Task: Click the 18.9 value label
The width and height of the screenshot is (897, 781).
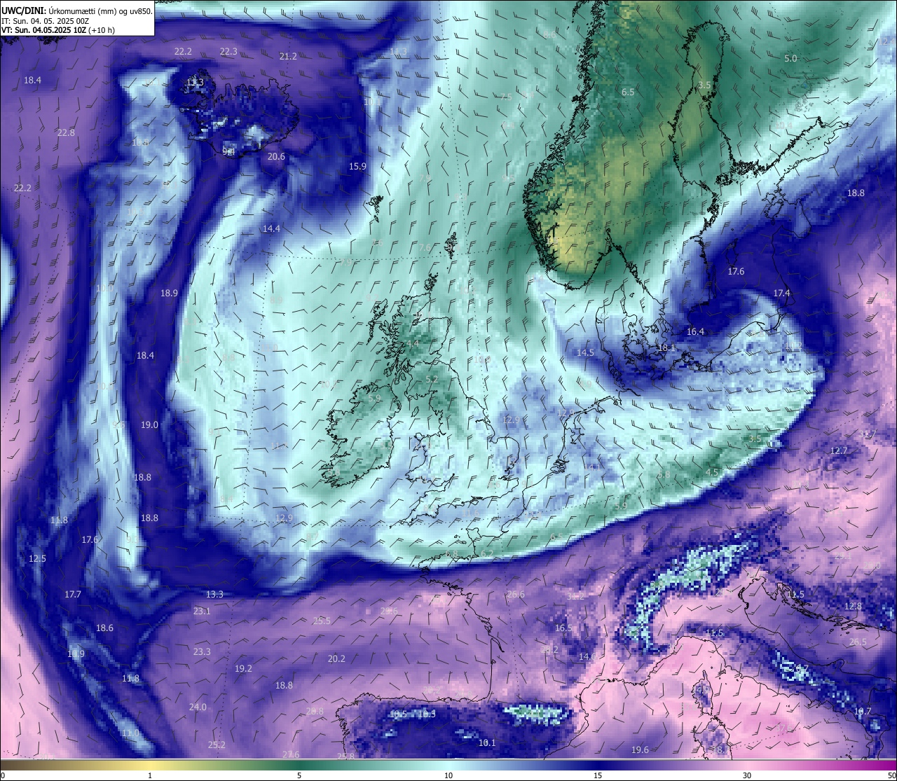Action: tap(169, 293)
